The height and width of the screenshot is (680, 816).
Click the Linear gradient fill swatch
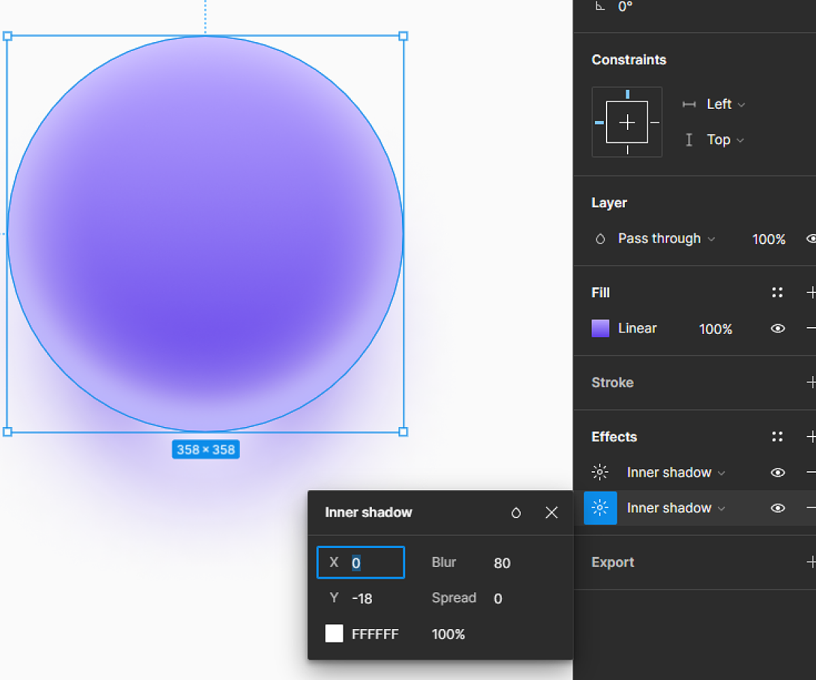600,328
